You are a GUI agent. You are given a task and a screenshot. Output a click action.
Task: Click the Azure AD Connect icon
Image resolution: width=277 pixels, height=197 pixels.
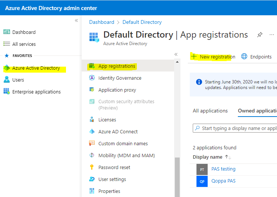[x=92, y=131]
